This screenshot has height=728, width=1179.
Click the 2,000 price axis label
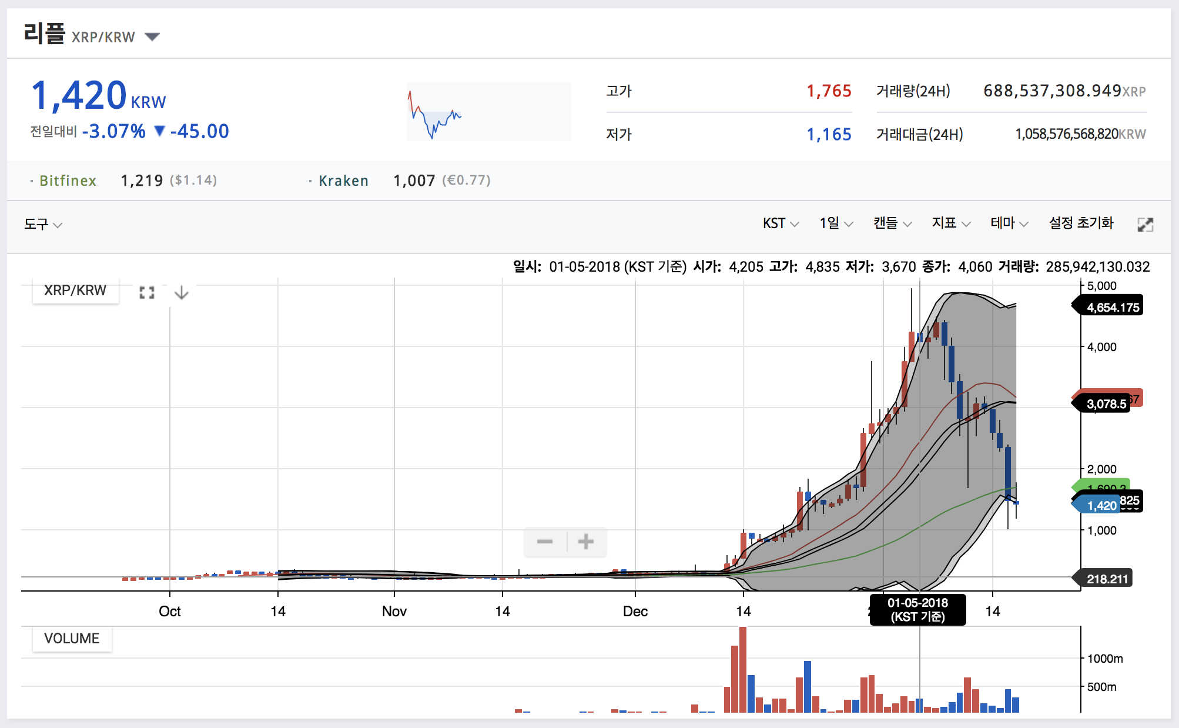pos(1101,469)
